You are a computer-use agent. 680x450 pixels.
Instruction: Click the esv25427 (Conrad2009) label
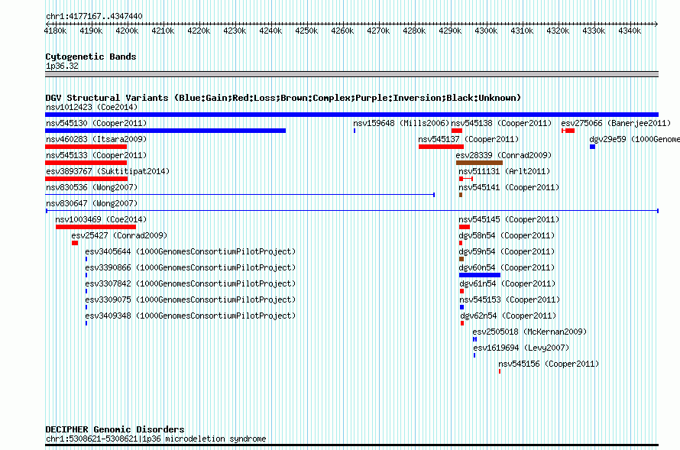[x=119, y=235]
